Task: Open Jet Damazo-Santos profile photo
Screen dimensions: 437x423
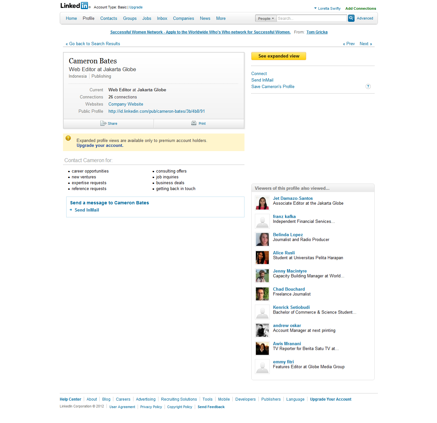Action: (x=262, y=203)
